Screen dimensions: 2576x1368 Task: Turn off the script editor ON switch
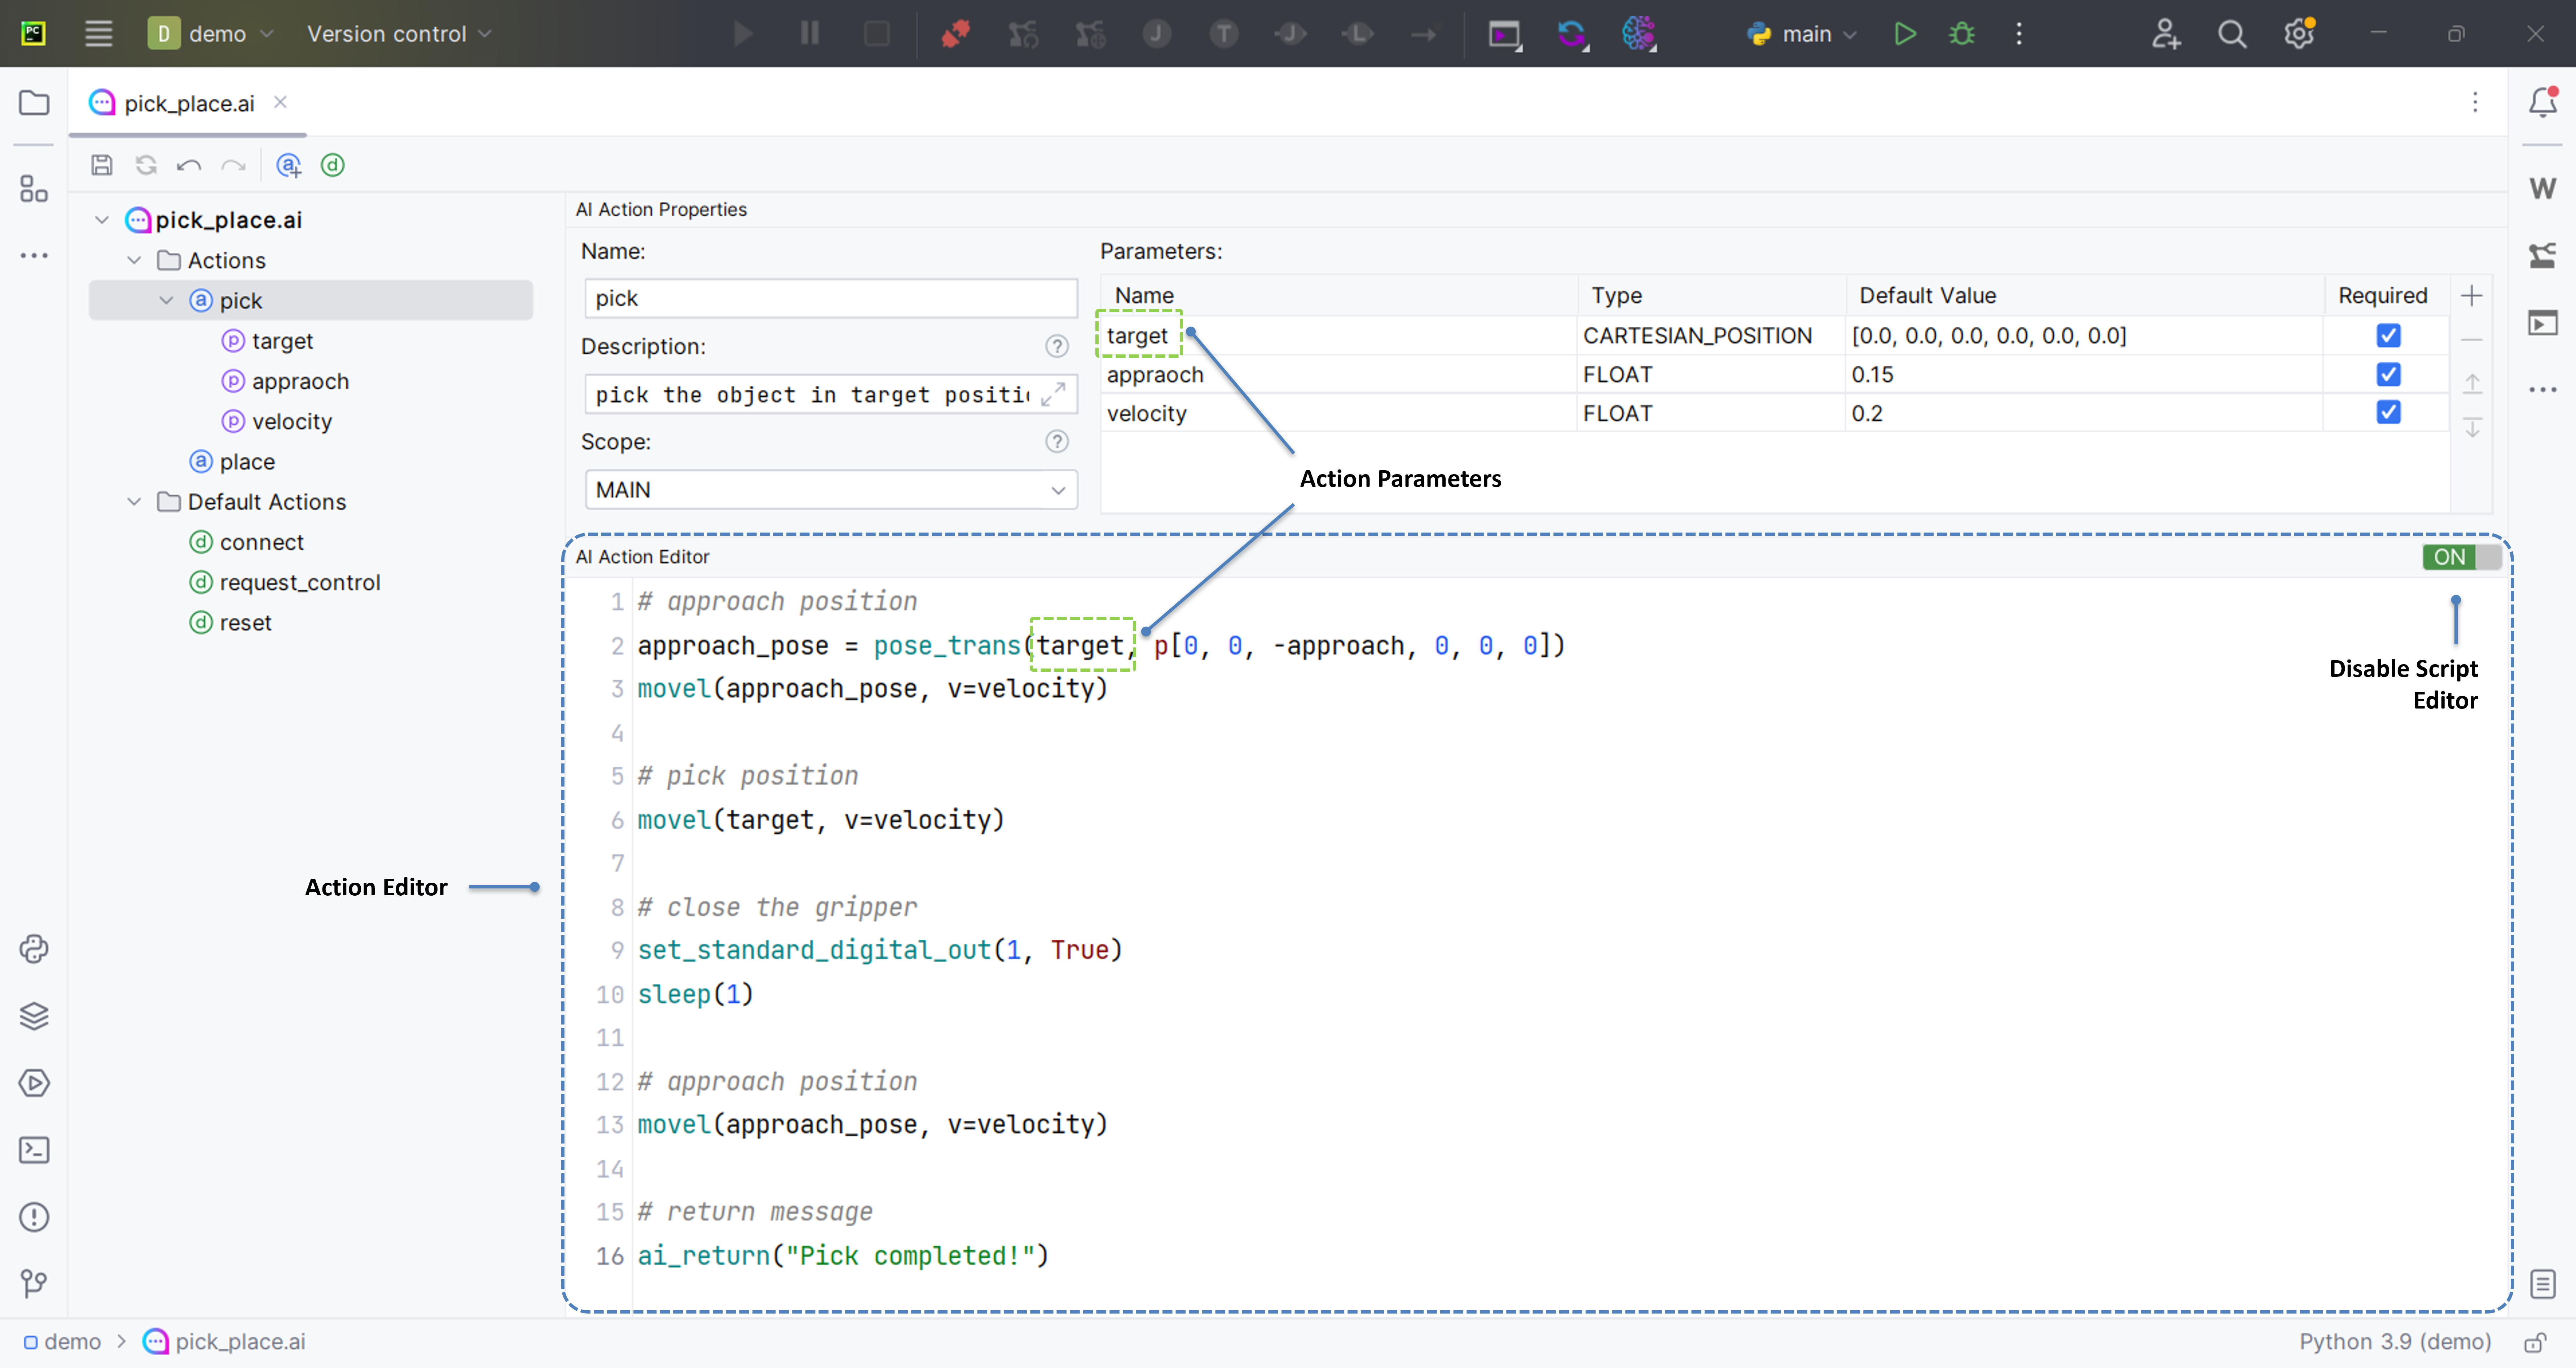(2460, 557)
